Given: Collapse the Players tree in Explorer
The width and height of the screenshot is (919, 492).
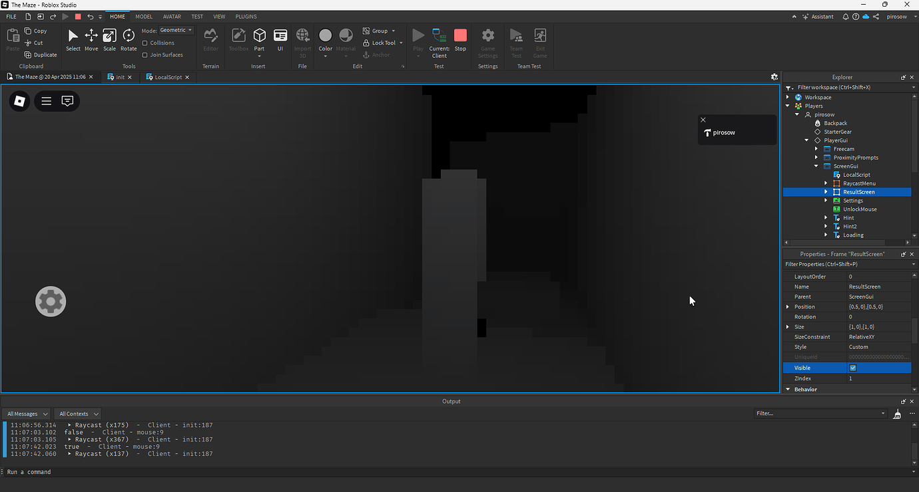Looking at the screenshot, I should click(x=787, y=106).
